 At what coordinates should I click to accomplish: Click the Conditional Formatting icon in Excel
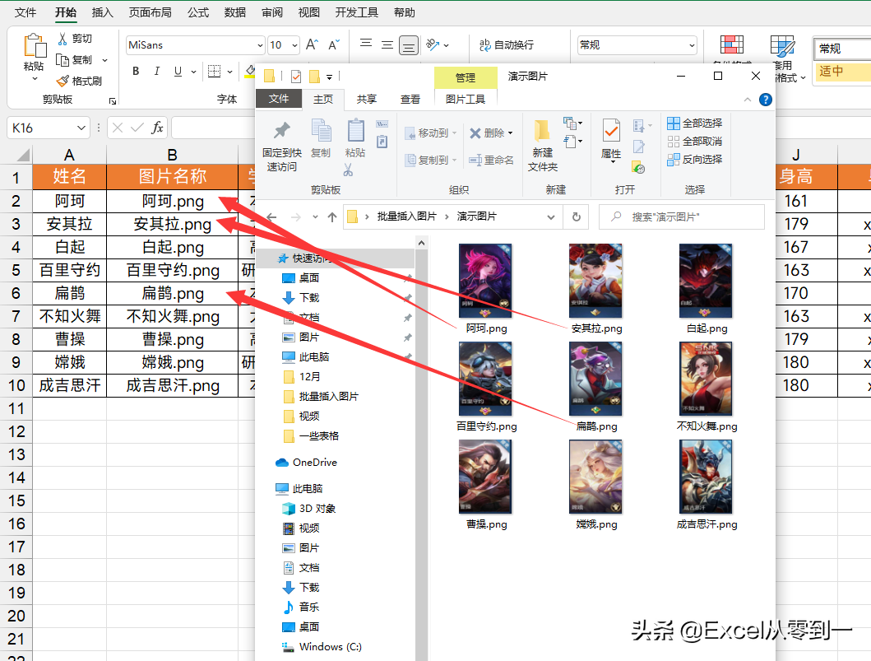731,44
